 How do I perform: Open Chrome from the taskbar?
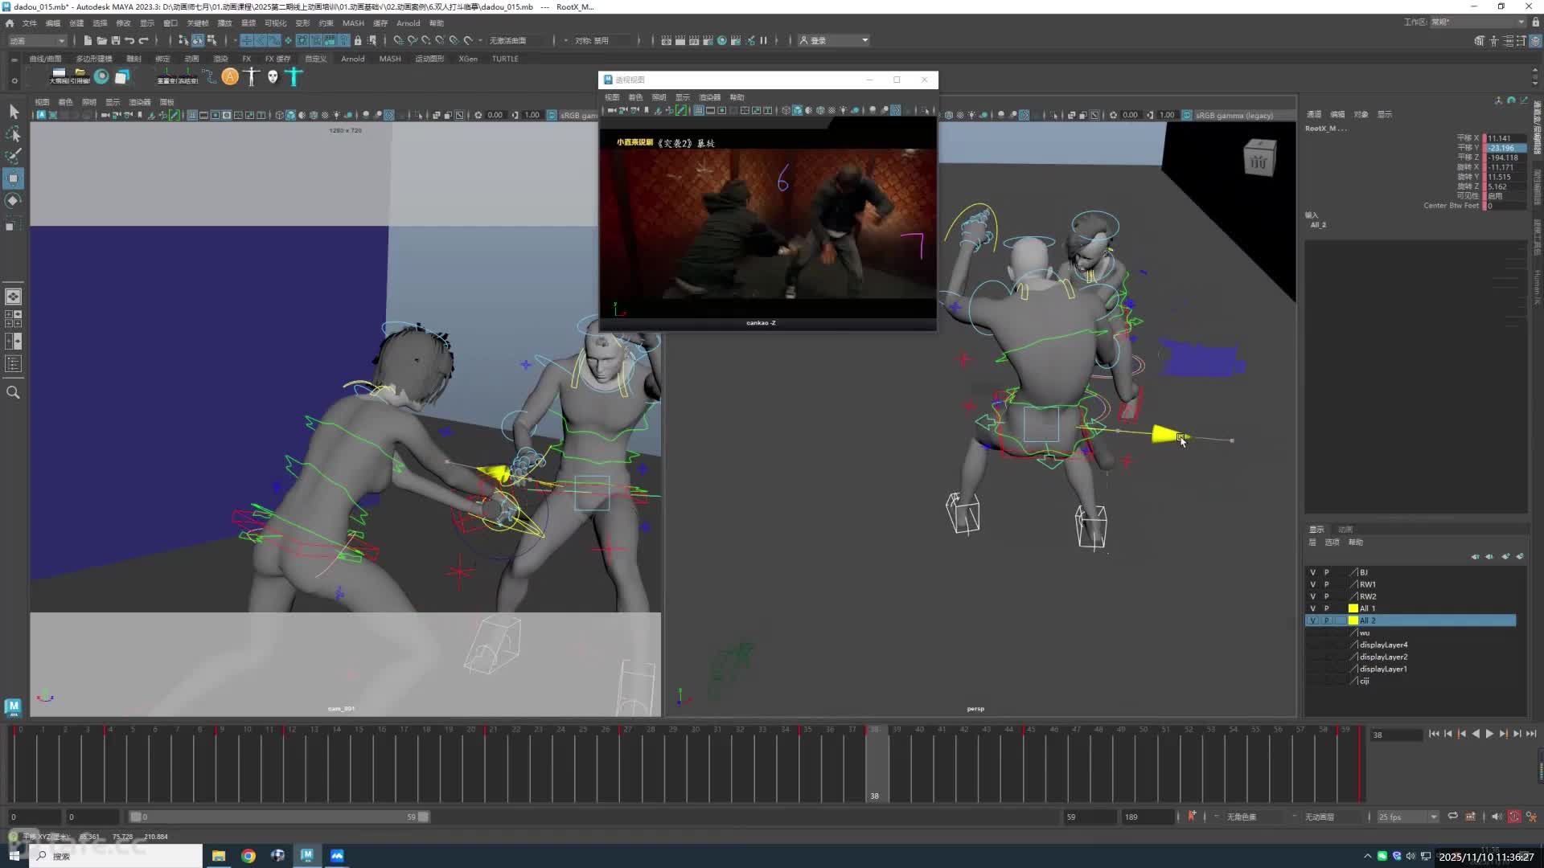[x=248, y=856]
